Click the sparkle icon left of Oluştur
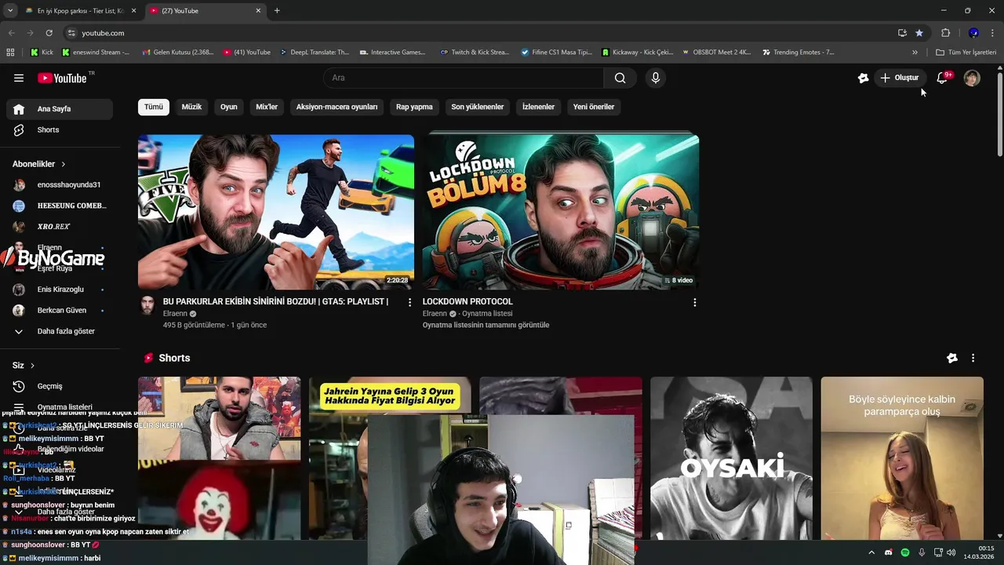Viewport: 1004px width, 565px height. pyautogui.click(x=863, y=78)
